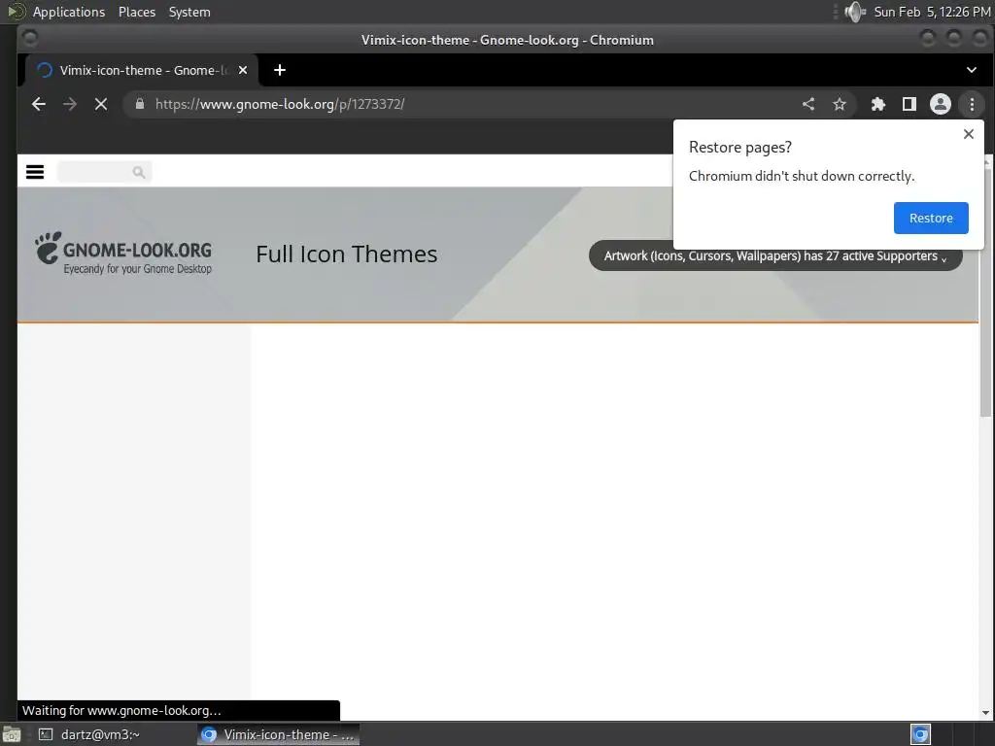Open the Places menu

coord(136,12)
